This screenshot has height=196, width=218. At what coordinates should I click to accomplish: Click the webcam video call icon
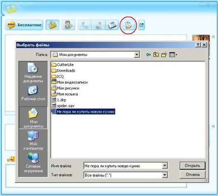point(98,25)
